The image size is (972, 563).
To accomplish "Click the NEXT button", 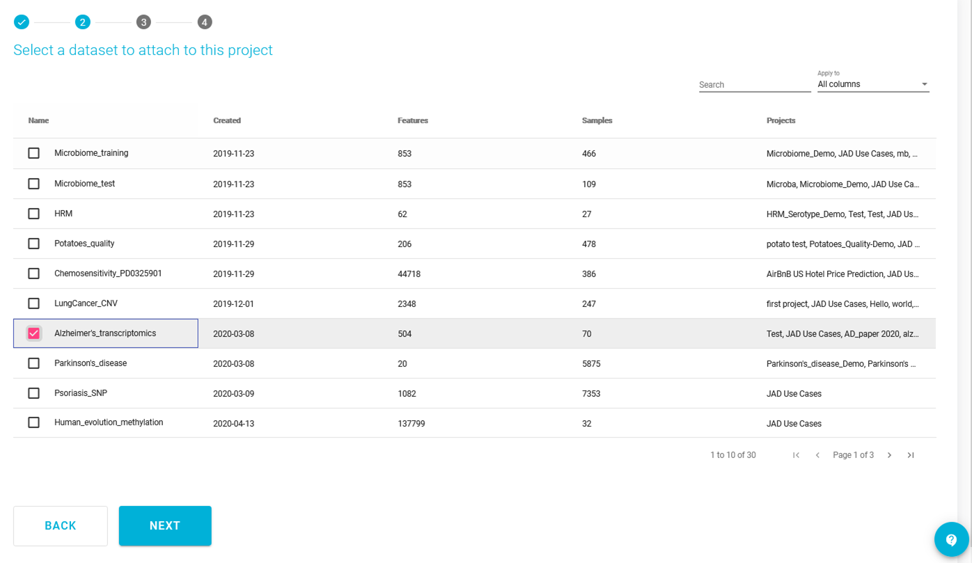I will coord(165,525).
